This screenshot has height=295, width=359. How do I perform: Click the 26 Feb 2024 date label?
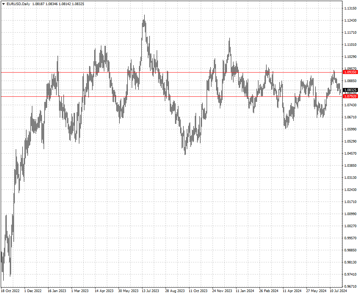click(x=269, y=291)
